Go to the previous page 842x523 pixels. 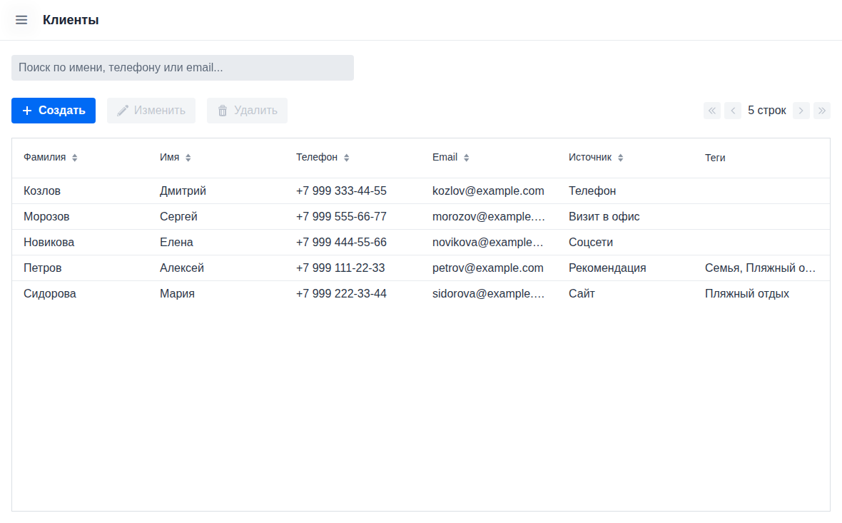click(733, 111)
